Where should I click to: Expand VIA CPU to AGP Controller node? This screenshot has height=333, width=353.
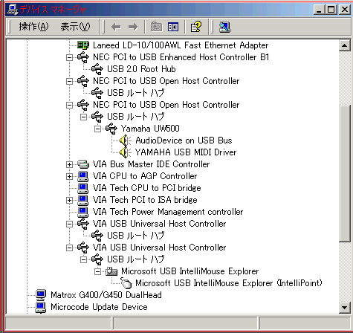click(69, 176)
